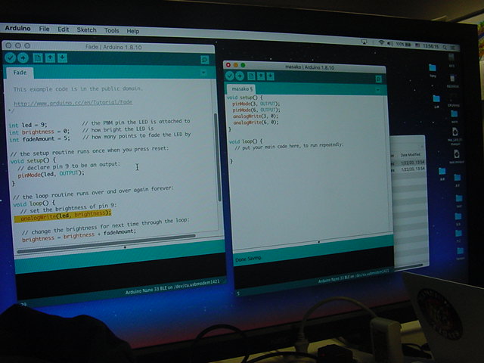This screenshot has width=484, height=363.
Task: Open the Help menu
Action: 133,31
